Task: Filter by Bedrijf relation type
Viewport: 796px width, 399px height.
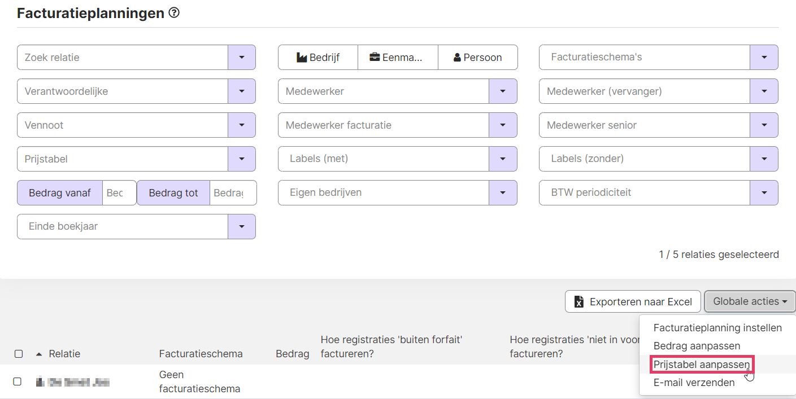Action: [x=318, y=58]
